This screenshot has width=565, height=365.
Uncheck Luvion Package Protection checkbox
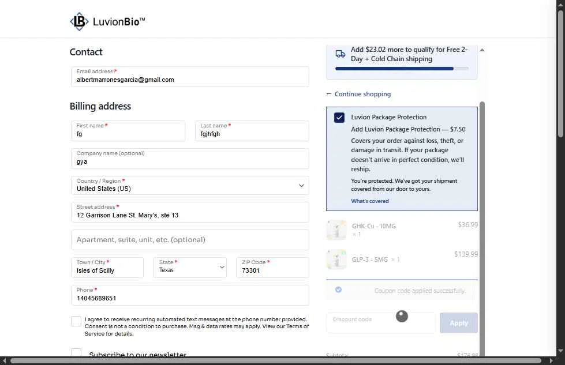coord(339,118)
